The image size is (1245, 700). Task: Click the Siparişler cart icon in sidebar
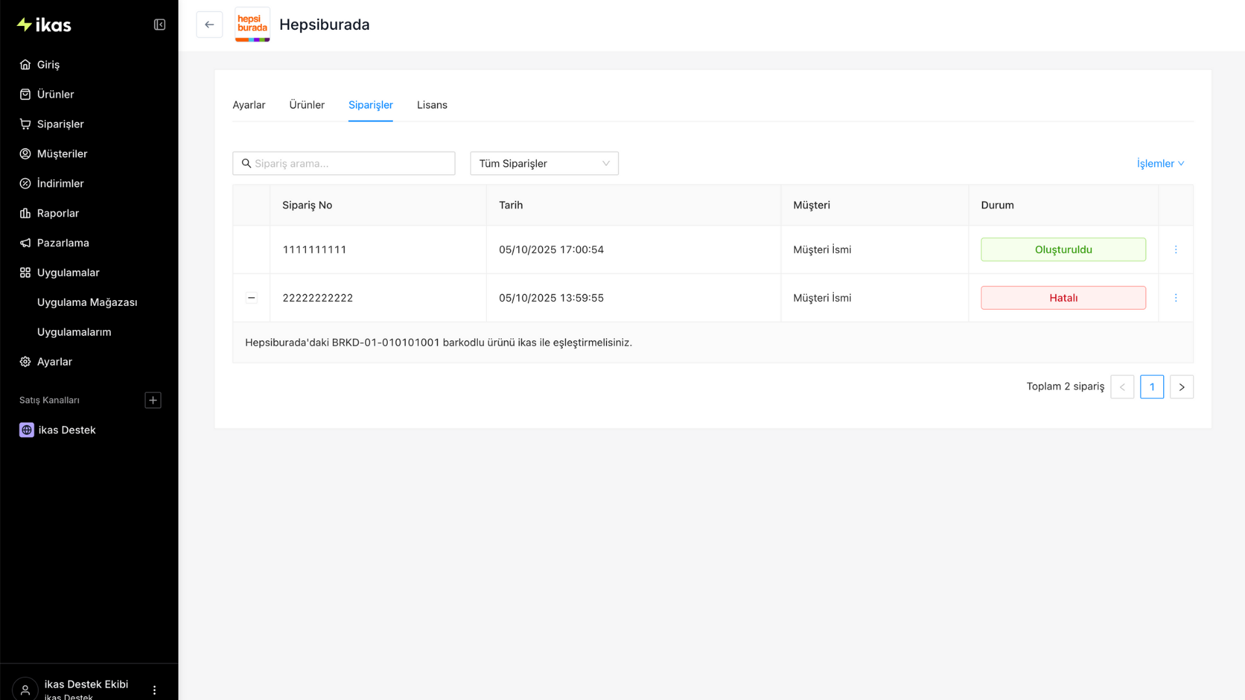25,124
